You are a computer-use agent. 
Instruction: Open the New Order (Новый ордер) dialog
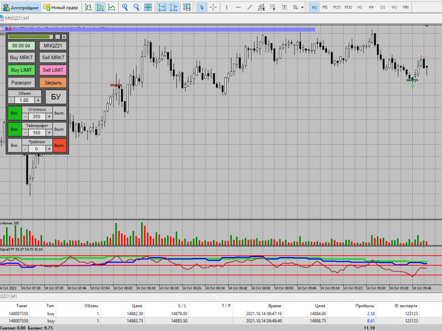point(61,7)
